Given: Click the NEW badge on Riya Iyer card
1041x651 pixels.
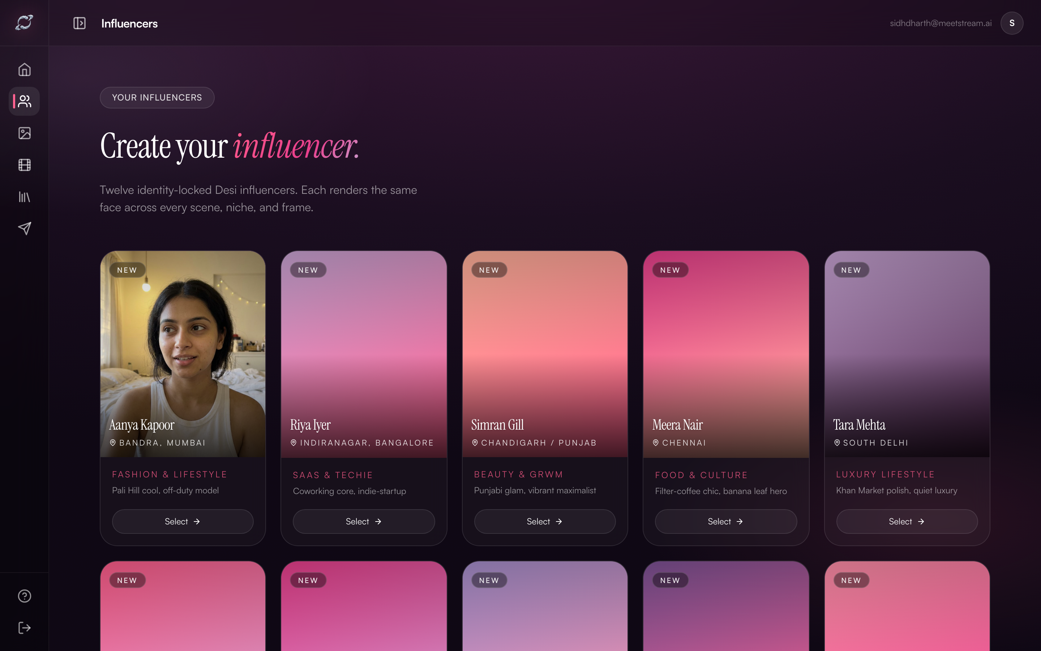Looking at the screenshot, I should (x=308, y=270).
